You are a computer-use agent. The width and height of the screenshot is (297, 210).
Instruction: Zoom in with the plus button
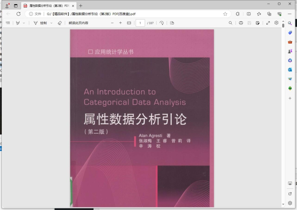120,23
